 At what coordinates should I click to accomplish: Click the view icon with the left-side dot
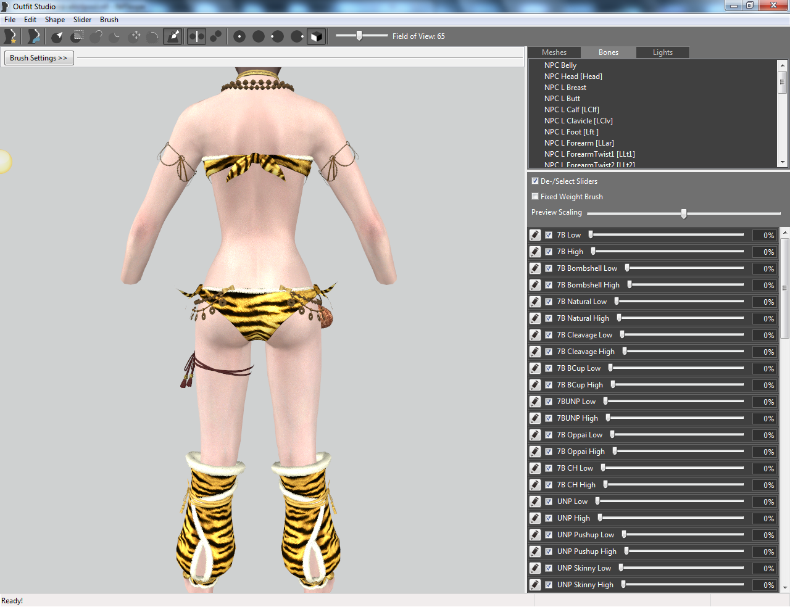pos(278,36)
